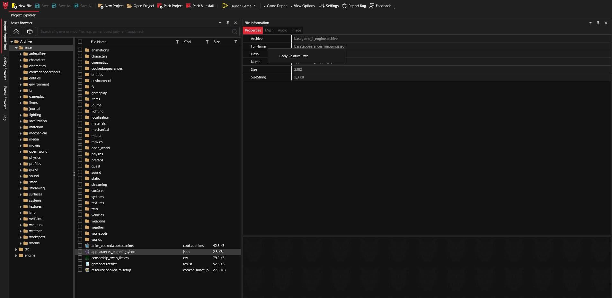The width and height of the screenshot is (612, 298).
Task: Toggle the File Name header checkbox
Action: tap(80, 42)
